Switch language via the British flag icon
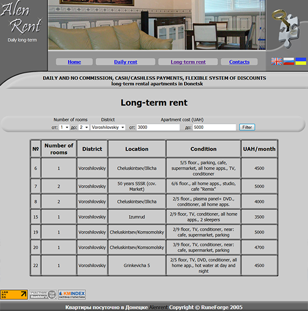This screenshot has width=308, height=311. coord(276,61)
